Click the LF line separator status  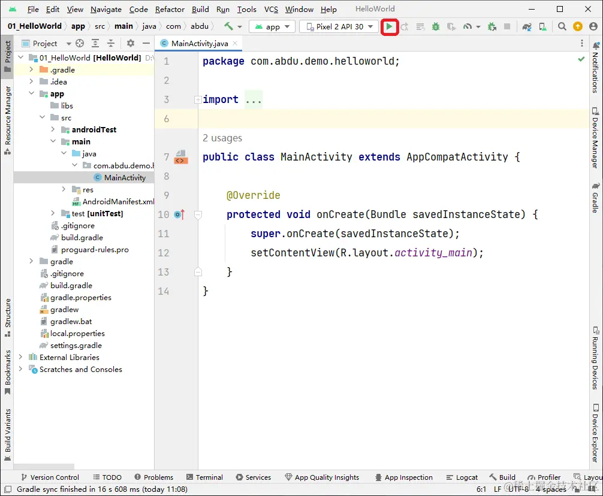click(x=498, y=489)
